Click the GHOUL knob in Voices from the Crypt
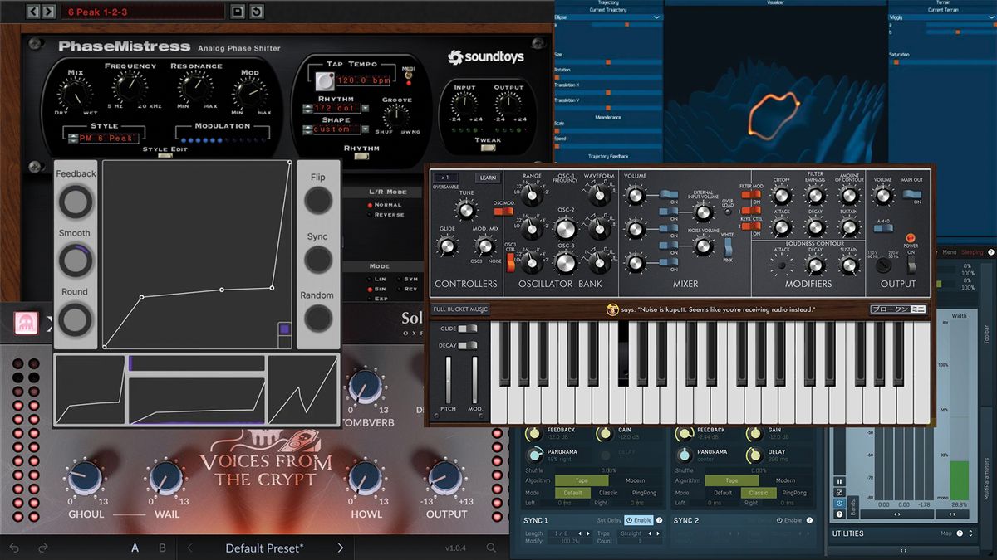Image resolution: width=997 pixels, height=560 pixels. 86,478
